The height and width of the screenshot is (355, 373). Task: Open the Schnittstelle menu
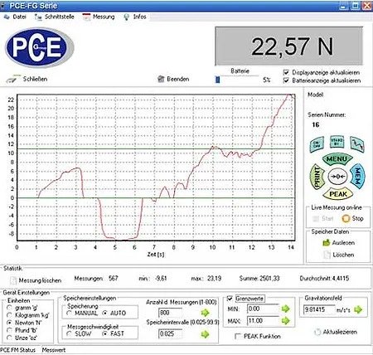tap(55, 17)
